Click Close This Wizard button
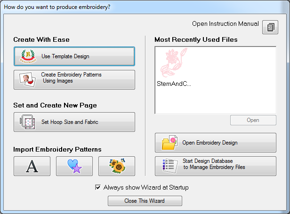Viewport: 290px width, 214px height. (x=145, y=201)
